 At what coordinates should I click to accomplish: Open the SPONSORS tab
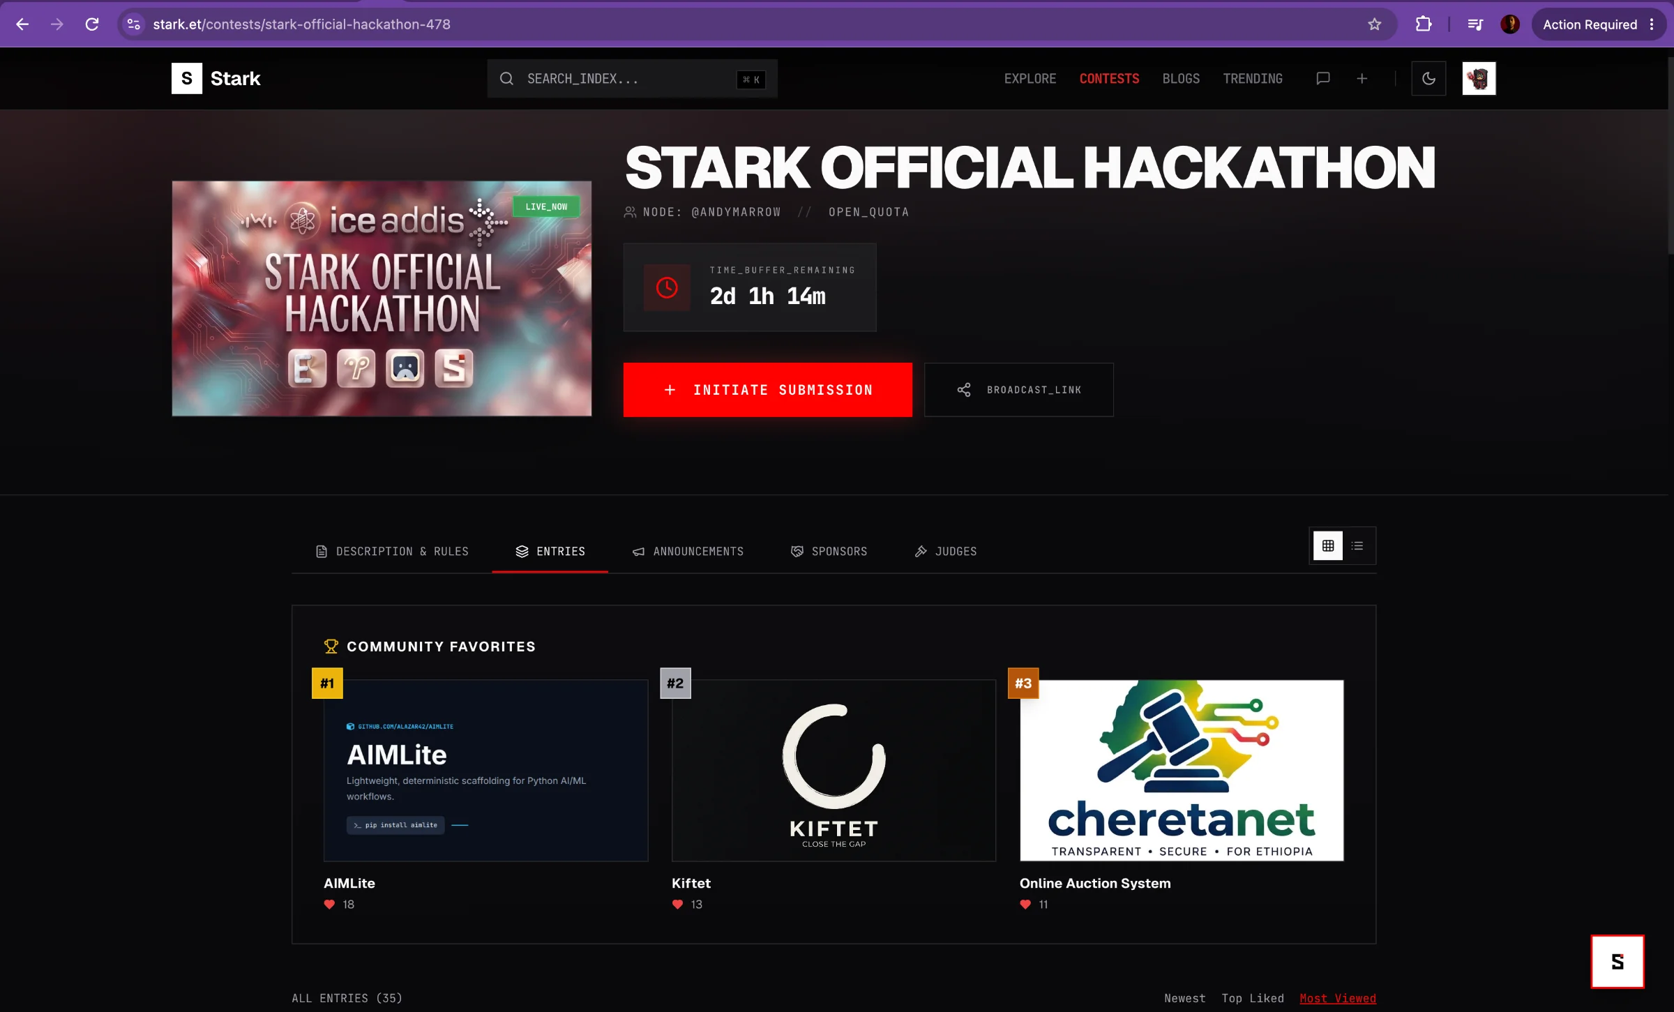pos(829,551)
